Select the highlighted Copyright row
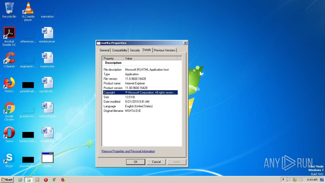325x183 pixels. click(x=140, y=93)
